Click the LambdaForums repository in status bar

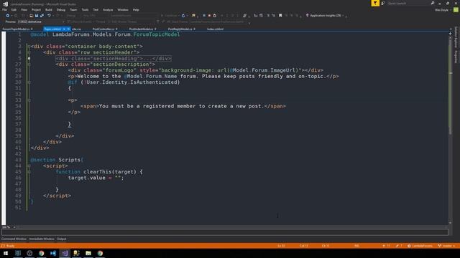click(x=420, y=246)
